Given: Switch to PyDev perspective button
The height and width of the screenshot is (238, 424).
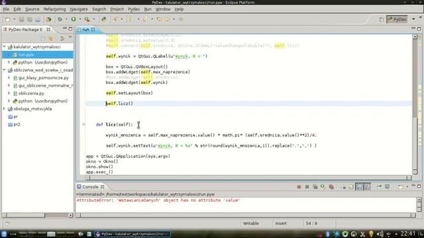Looking at the screenshot, I should coord(397,19).
